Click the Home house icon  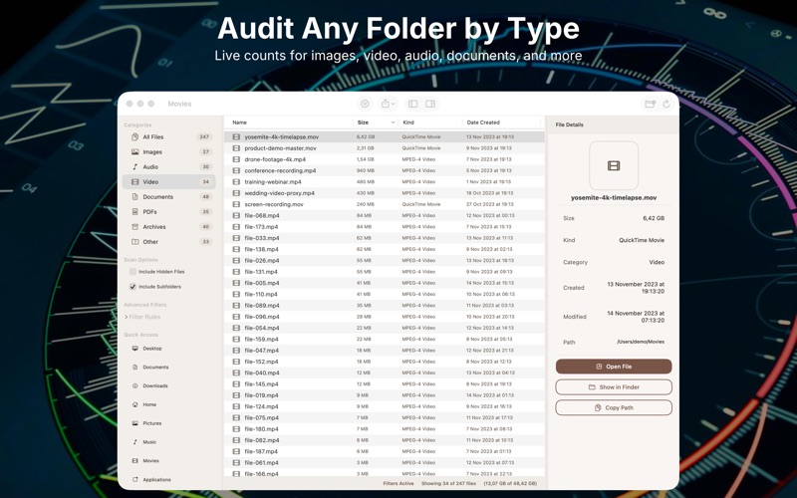pos(134,404)
